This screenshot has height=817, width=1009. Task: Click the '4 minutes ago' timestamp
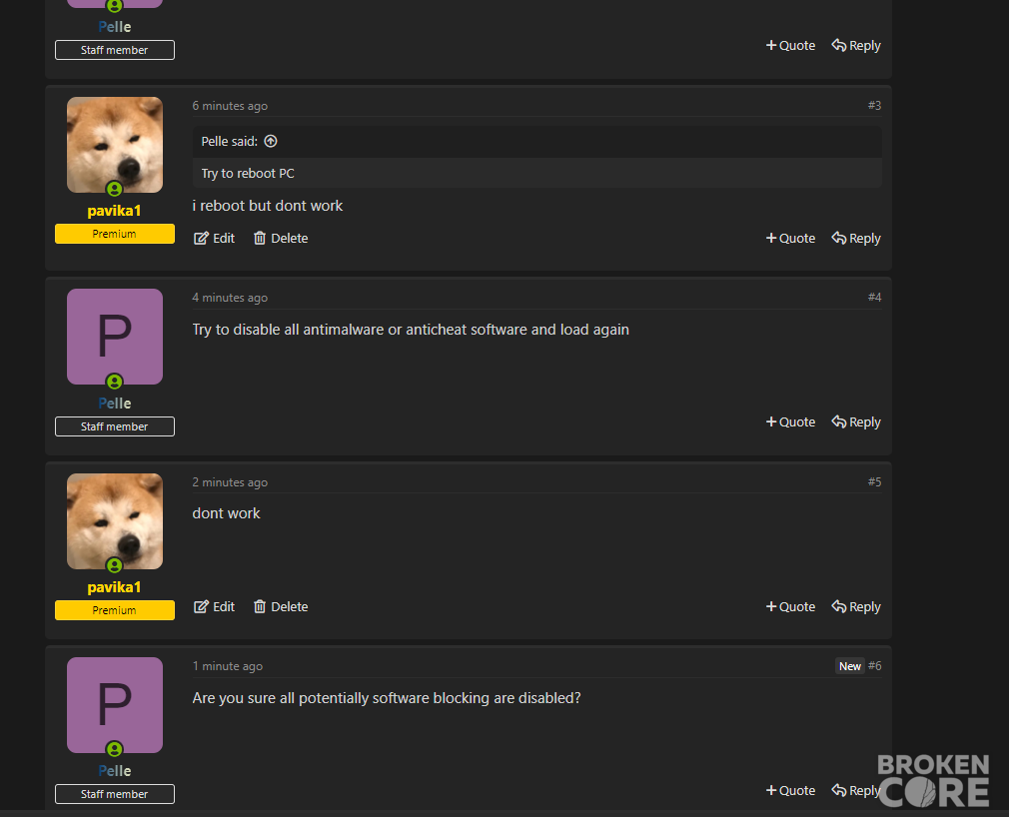(x=230, y=298)
